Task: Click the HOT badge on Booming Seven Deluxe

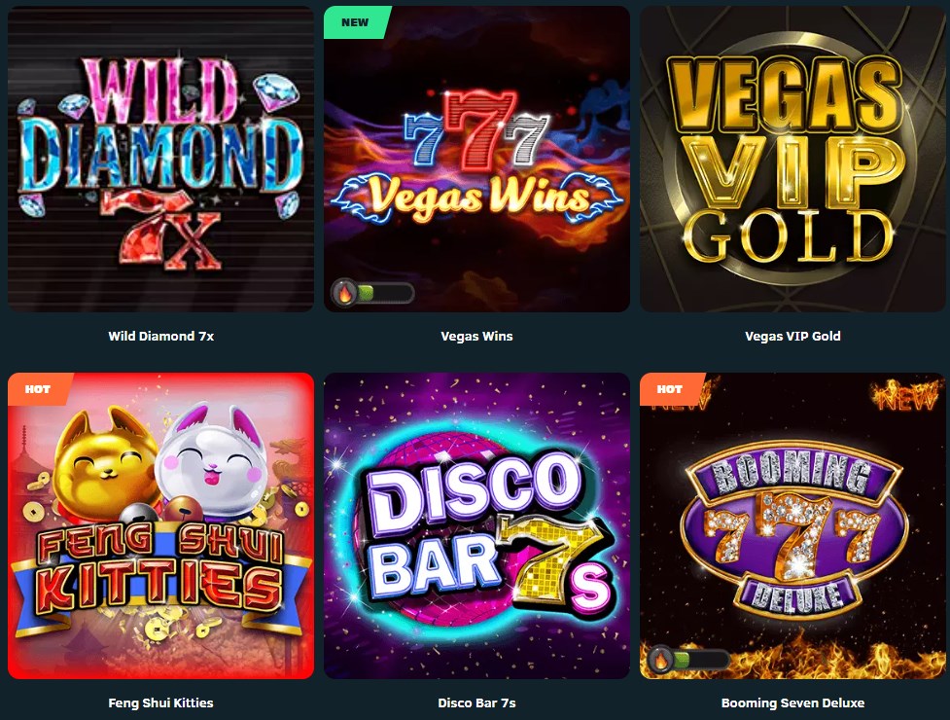Action: (670, 389)
